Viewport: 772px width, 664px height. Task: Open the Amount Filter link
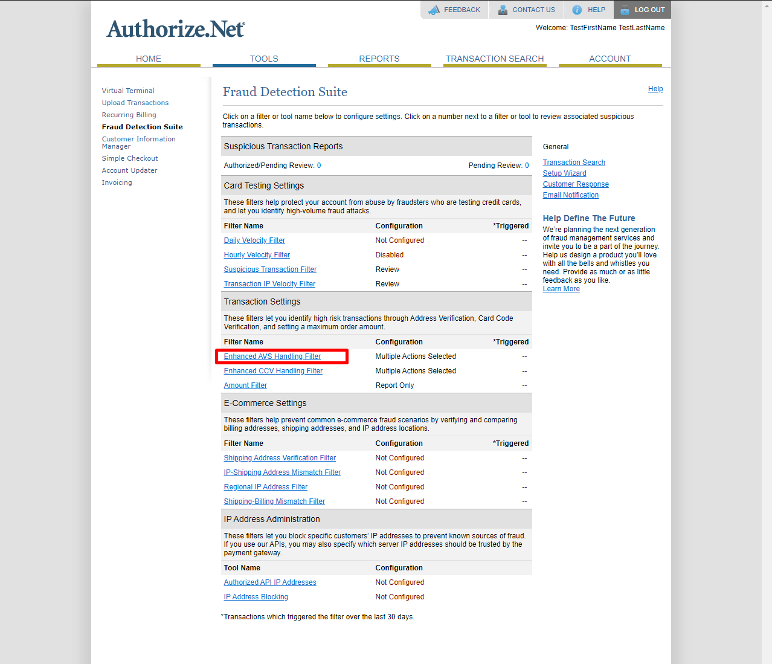pyautogui.click(x=245, y=385)
